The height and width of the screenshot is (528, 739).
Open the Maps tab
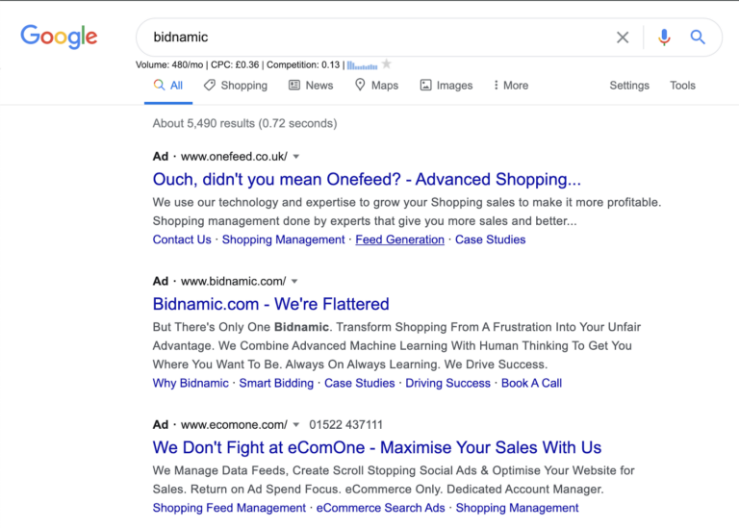pos(376,86)
